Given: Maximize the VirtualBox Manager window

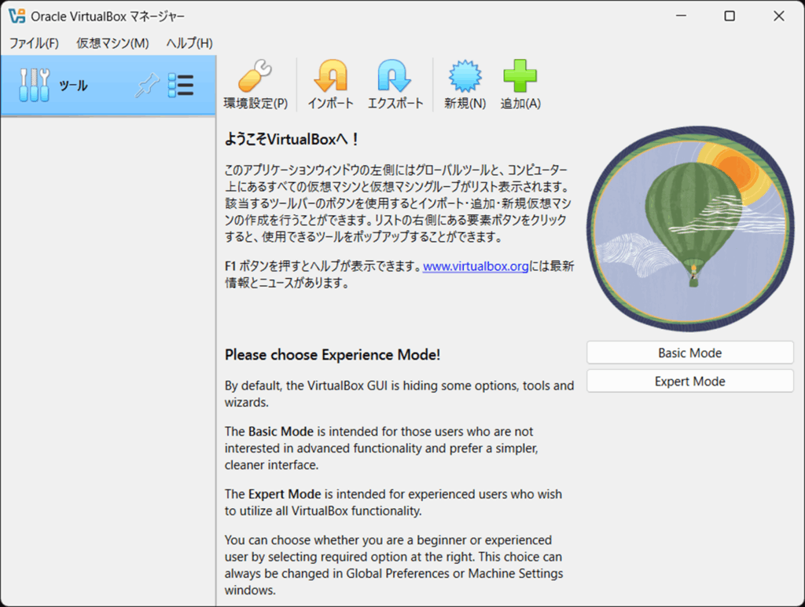Looking at the screenshot, I should pyautogui.click(x=730, y=16).
